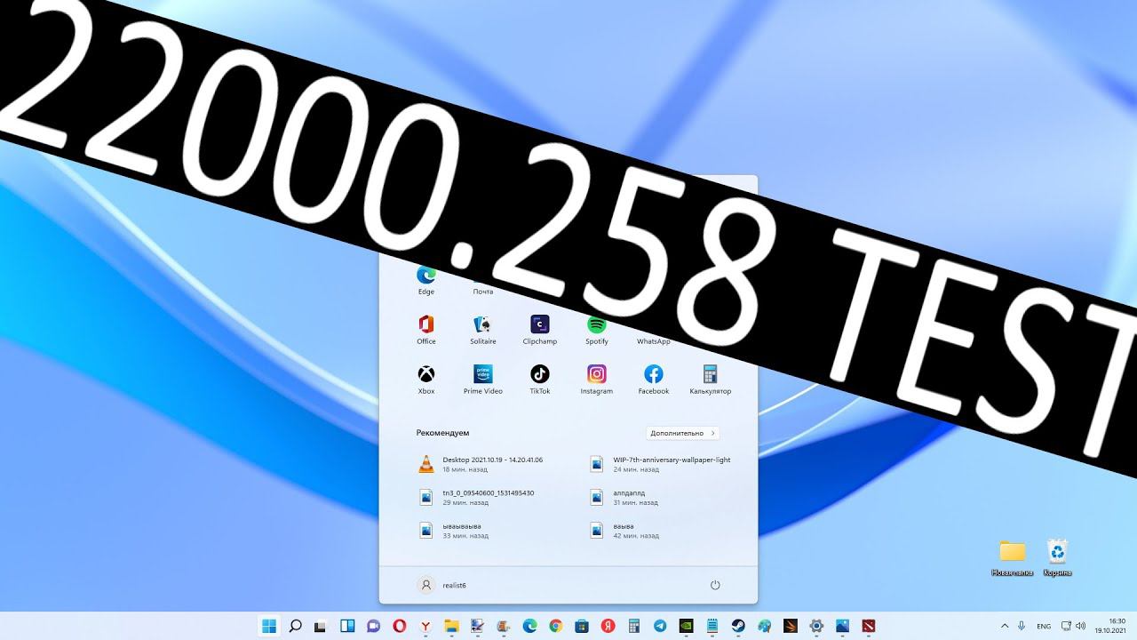
Task: Open recommended file WIP-7th-anniversary-wallpaper-light
Action: (x=661, y=464)
